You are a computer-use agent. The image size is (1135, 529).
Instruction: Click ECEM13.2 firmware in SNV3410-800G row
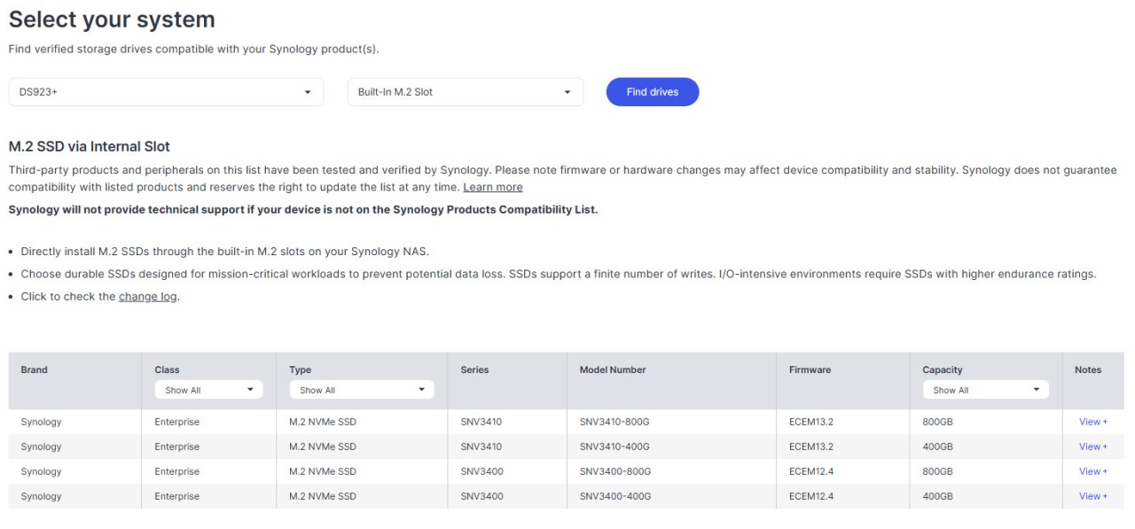coord(811,422)
